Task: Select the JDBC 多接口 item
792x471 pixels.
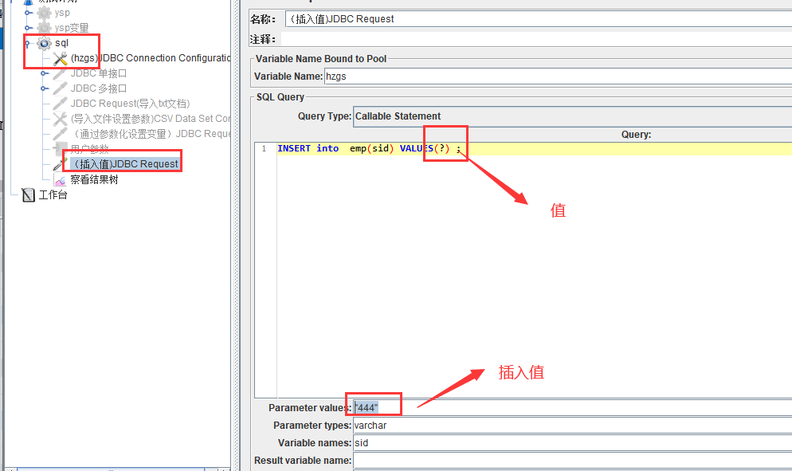Action: (99, 88)
